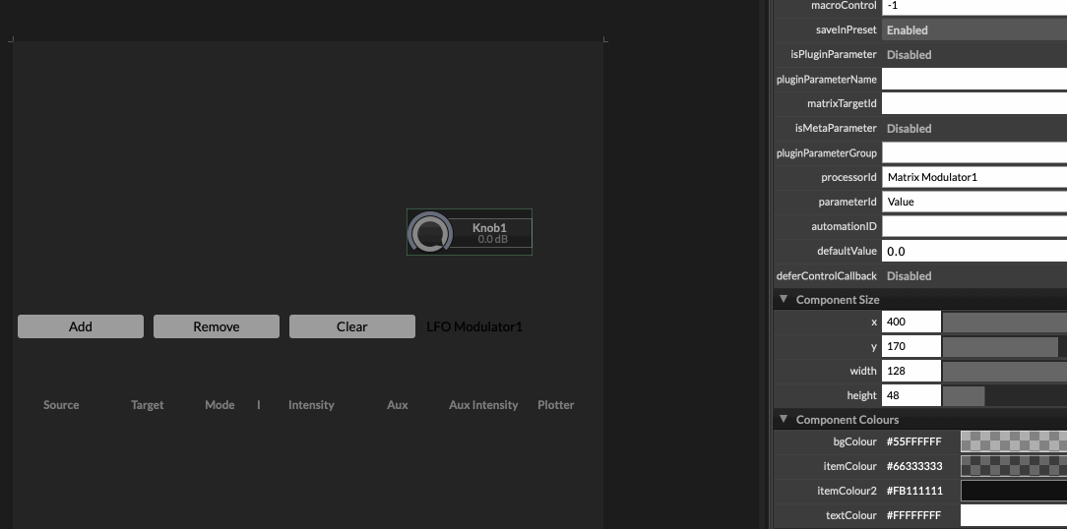Viewport: 1067px width, 529px height.
Task: Click the white textColour swatch
Action: [x=1013, y=515]
